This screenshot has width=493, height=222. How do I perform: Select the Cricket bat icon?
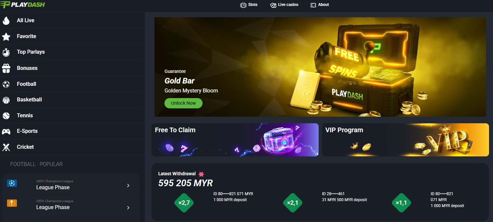(x=6, y=147)
